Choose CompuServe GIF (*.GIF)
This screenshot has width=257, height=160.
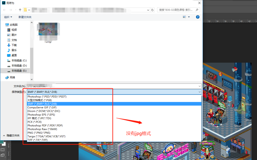click(x=114, y=107)
